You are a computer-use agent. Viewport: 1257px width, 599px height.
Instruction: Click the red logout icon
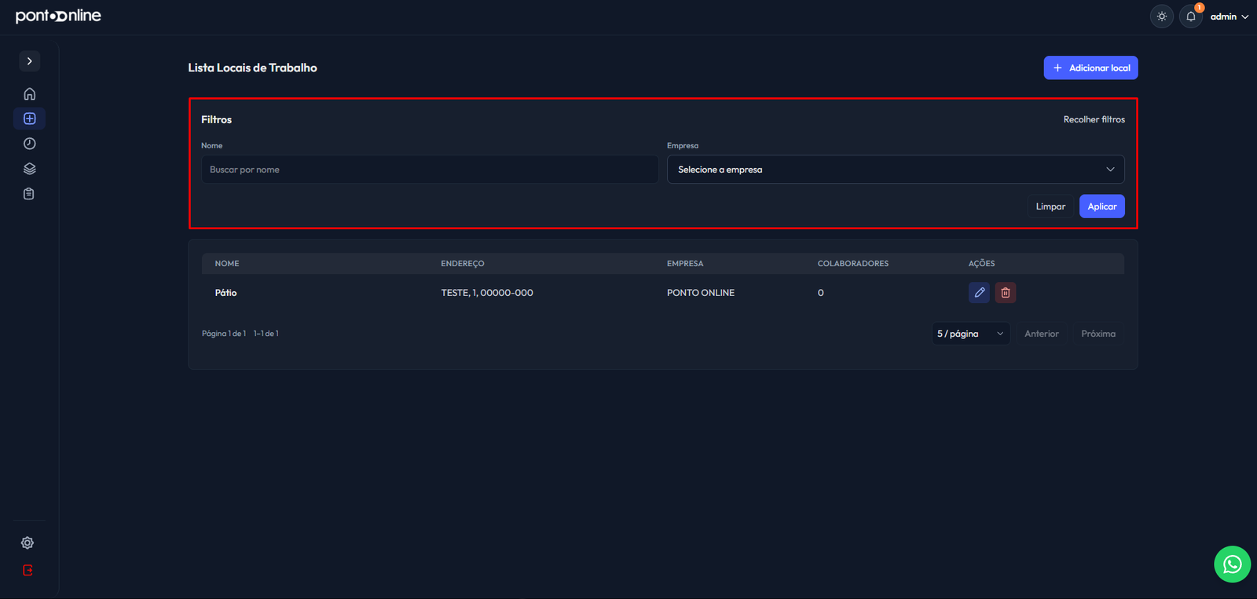27,571
